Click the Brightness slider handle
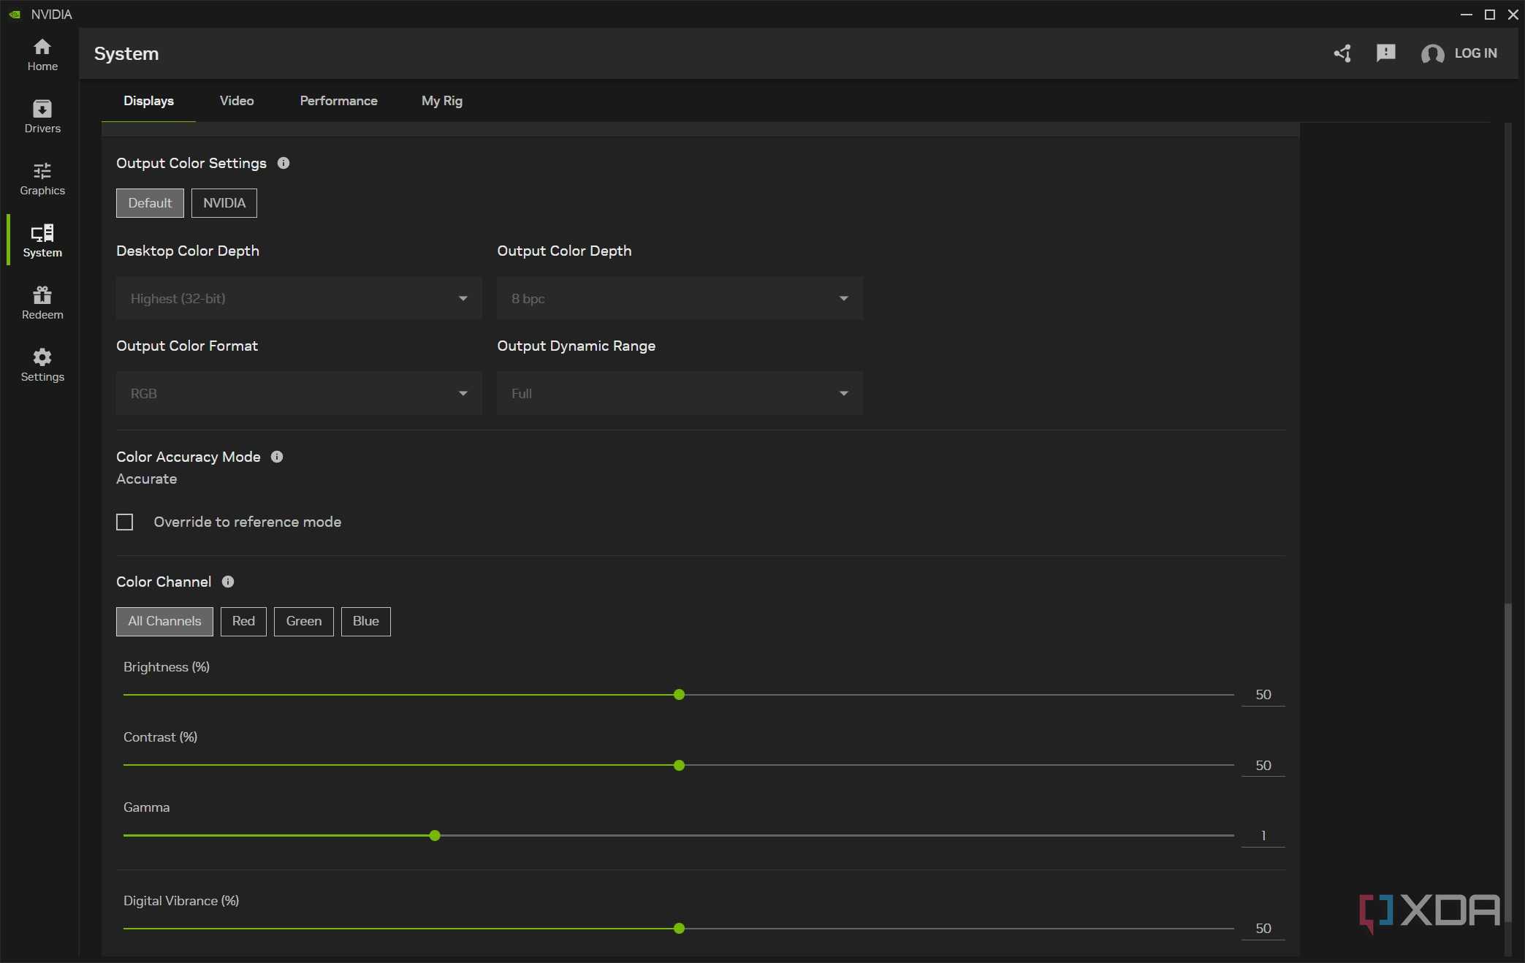The height and width of the screenshot is (963, 1525). (680, 695)
